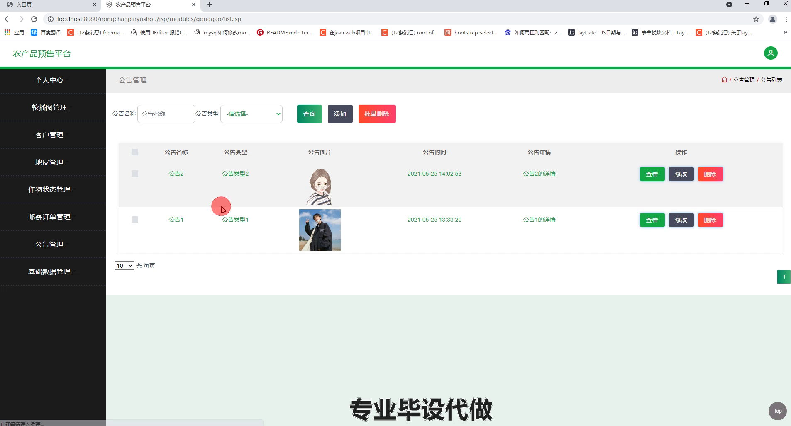
Task: Bookmark this page with the star icon
Action: (x=756, y=19)
